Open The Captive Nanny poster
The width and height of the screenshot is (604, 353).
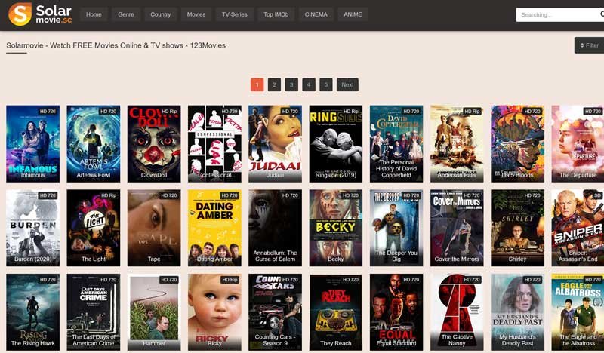(457, 312)
